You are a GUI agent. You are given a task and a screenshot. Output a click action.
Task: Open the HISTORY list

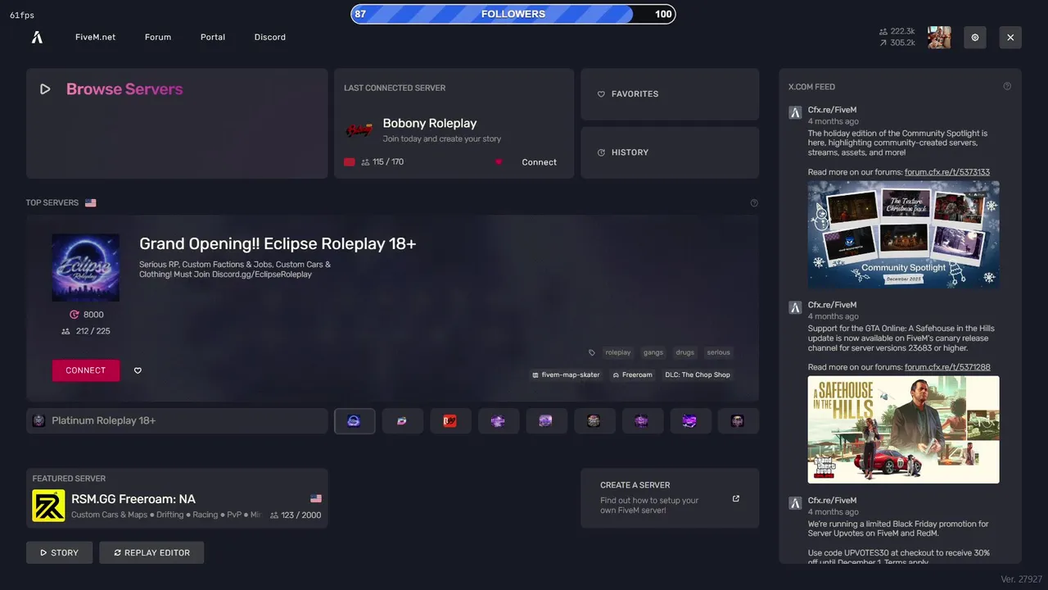670,152
